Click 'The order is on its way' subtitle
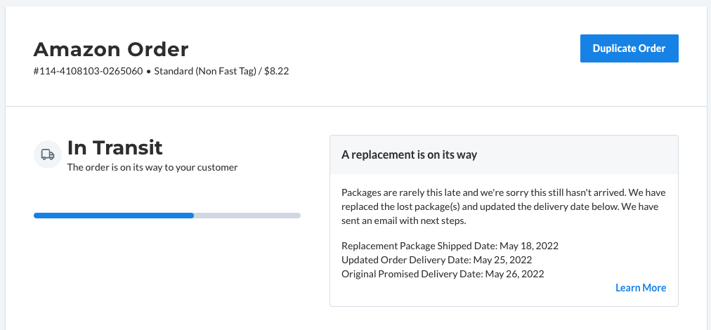 click(152, 167)
